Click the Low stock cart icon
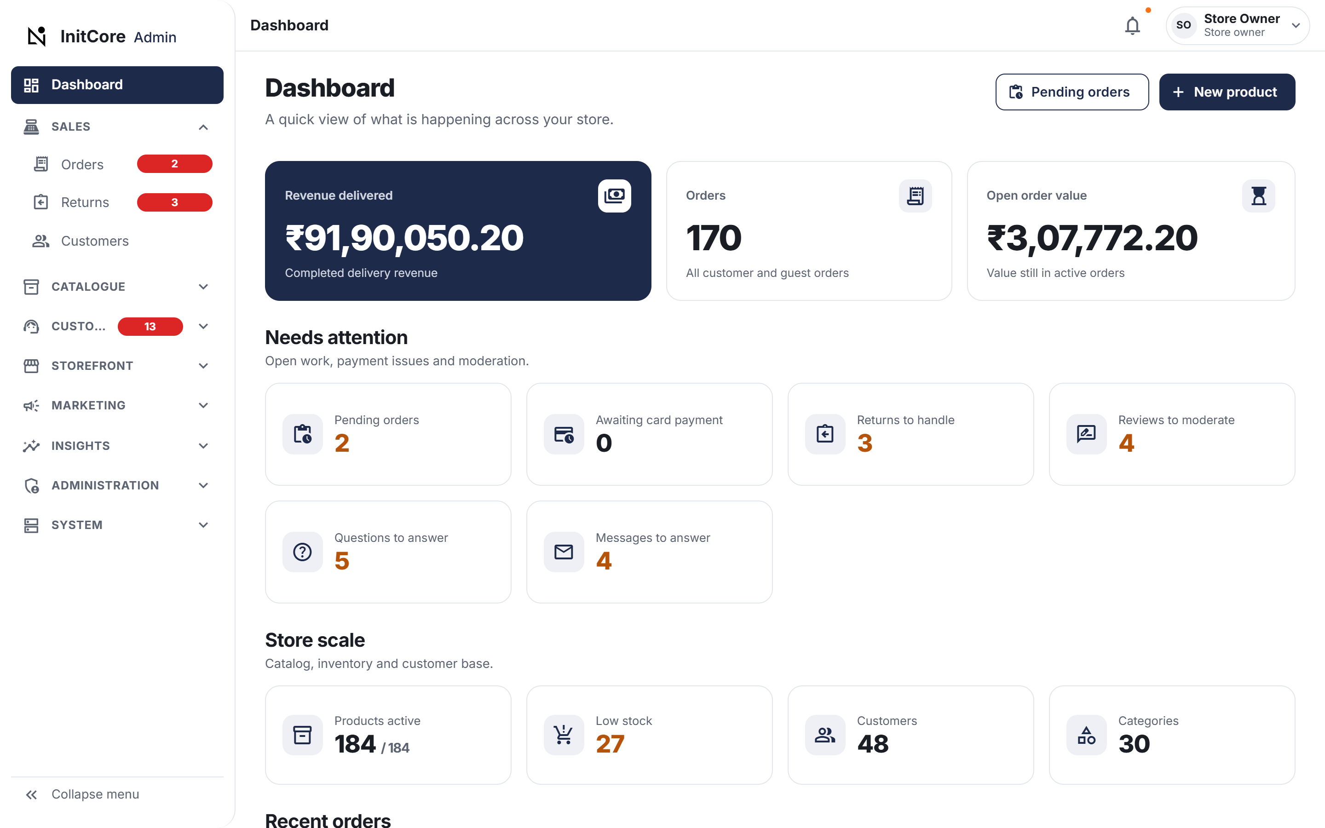 [564, 734]
